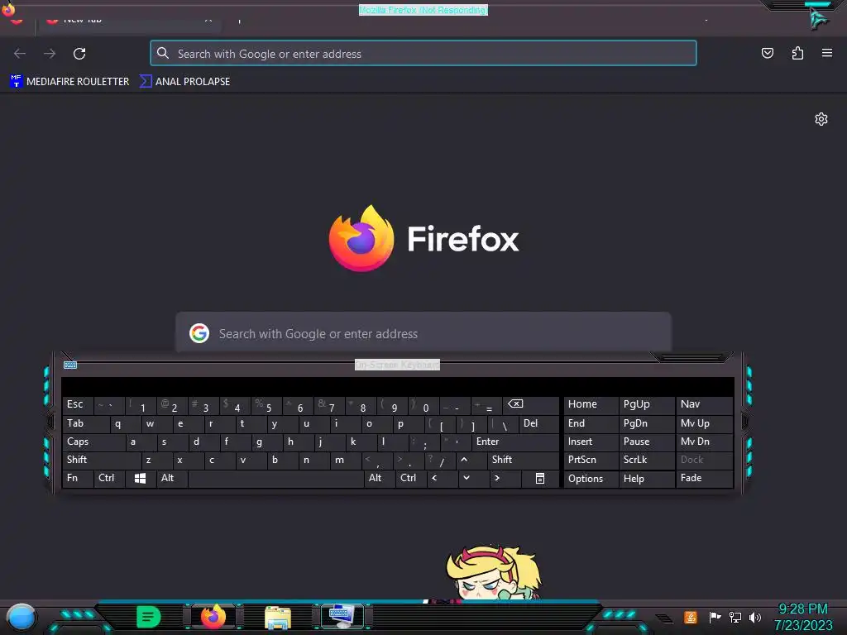Click the Insert key
Screen dimensions: 847x635
(591, 442)
